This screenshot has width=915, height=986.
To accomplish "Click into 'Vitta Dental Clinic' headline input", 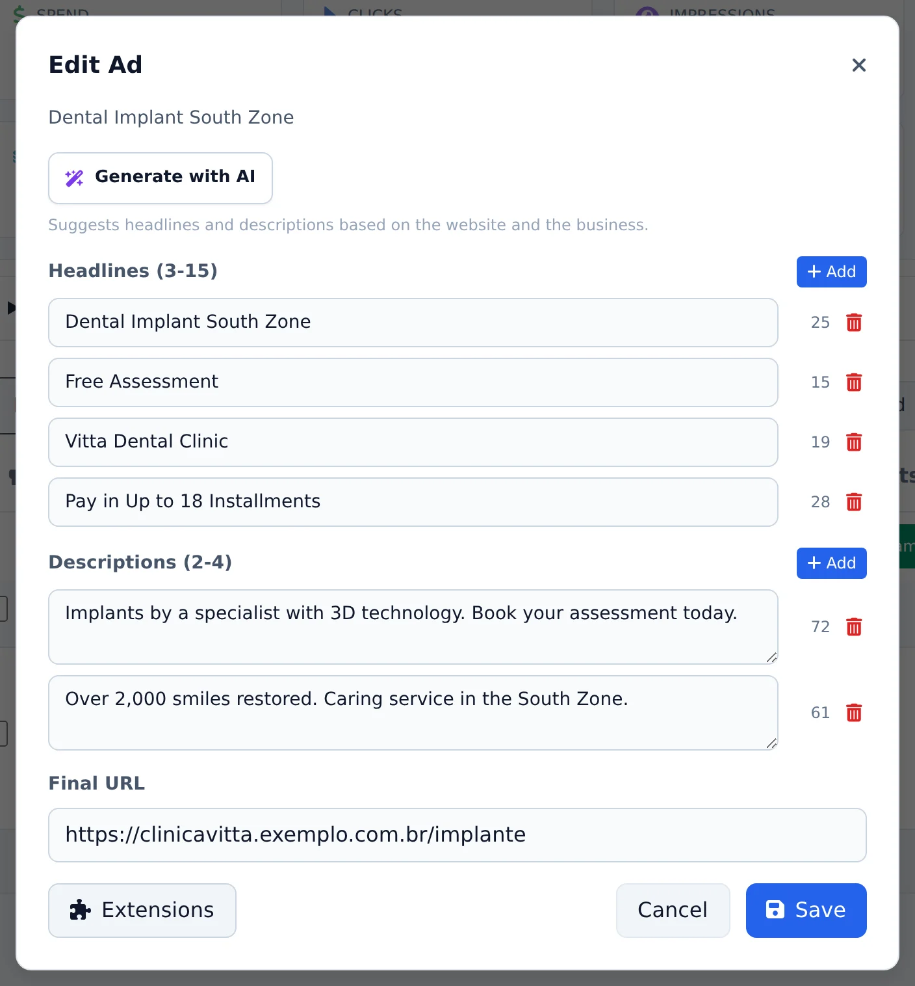I will pyautogui.click(x=413, y=442).
